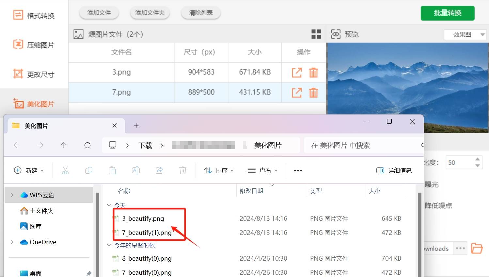Unpin 桌面 from quick access
Screen dimensions: 489x277
point(88,273)
